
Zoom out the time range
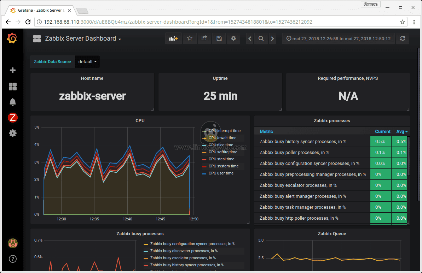261,39
